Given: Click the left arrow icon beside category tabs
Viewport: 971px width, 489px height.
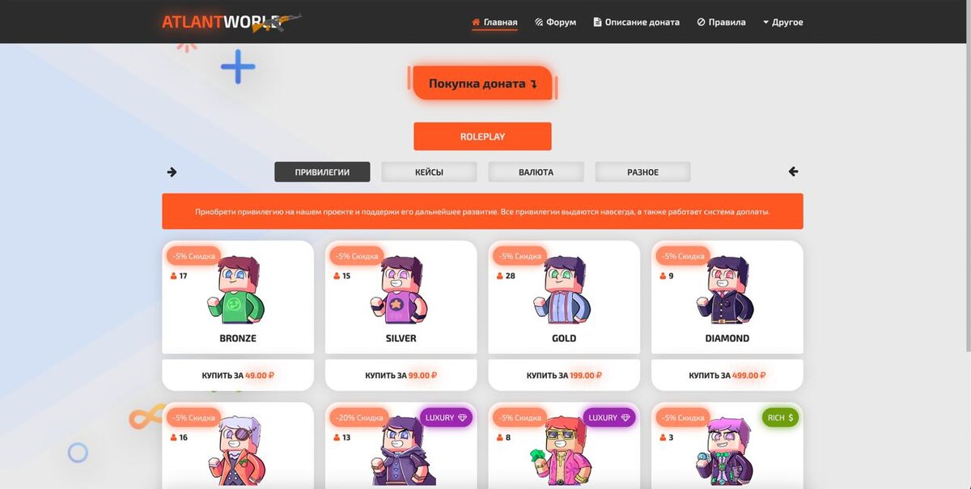Looking at the screenshot, I should 793,172.
